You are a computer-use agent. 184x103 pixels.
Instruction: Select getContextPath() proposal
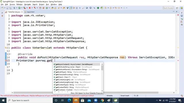[x=77, y=87]
